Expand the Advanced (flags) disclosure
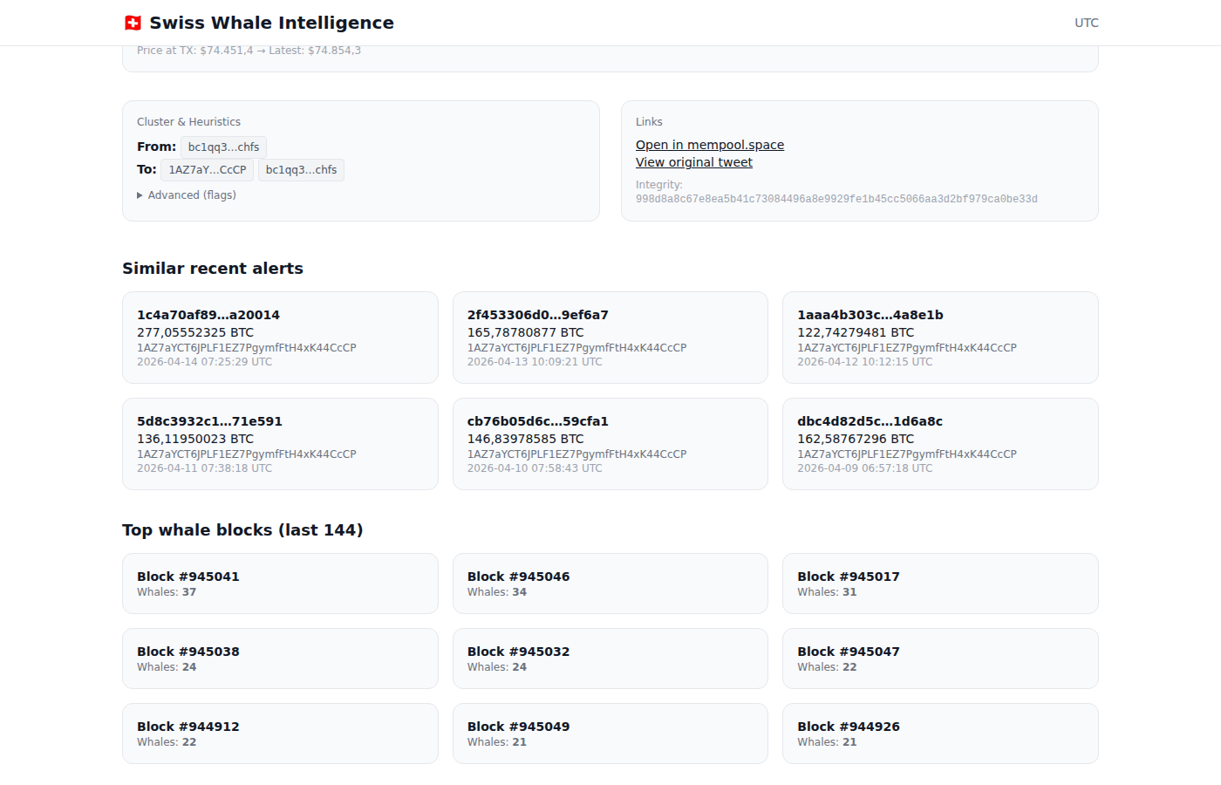 coord(187,195)
